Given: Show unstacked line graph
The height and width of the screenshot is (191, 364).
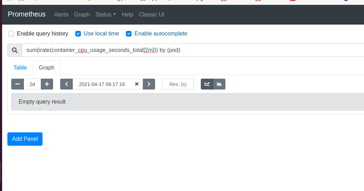Looking at the screenshot, I should (207, 84).
